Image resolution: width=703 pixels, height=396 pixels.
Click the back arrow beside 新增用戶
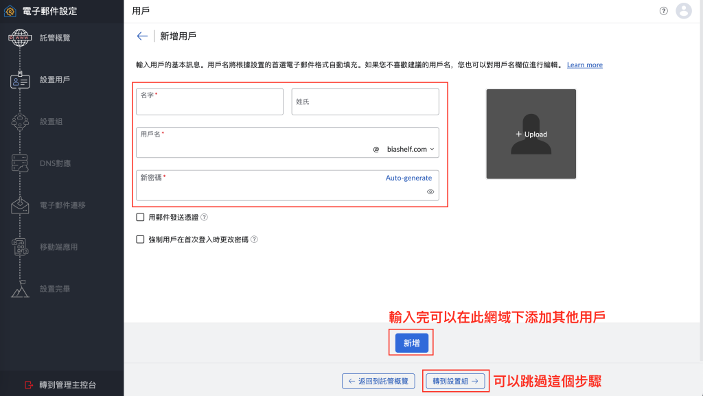[x=142, y=36]
